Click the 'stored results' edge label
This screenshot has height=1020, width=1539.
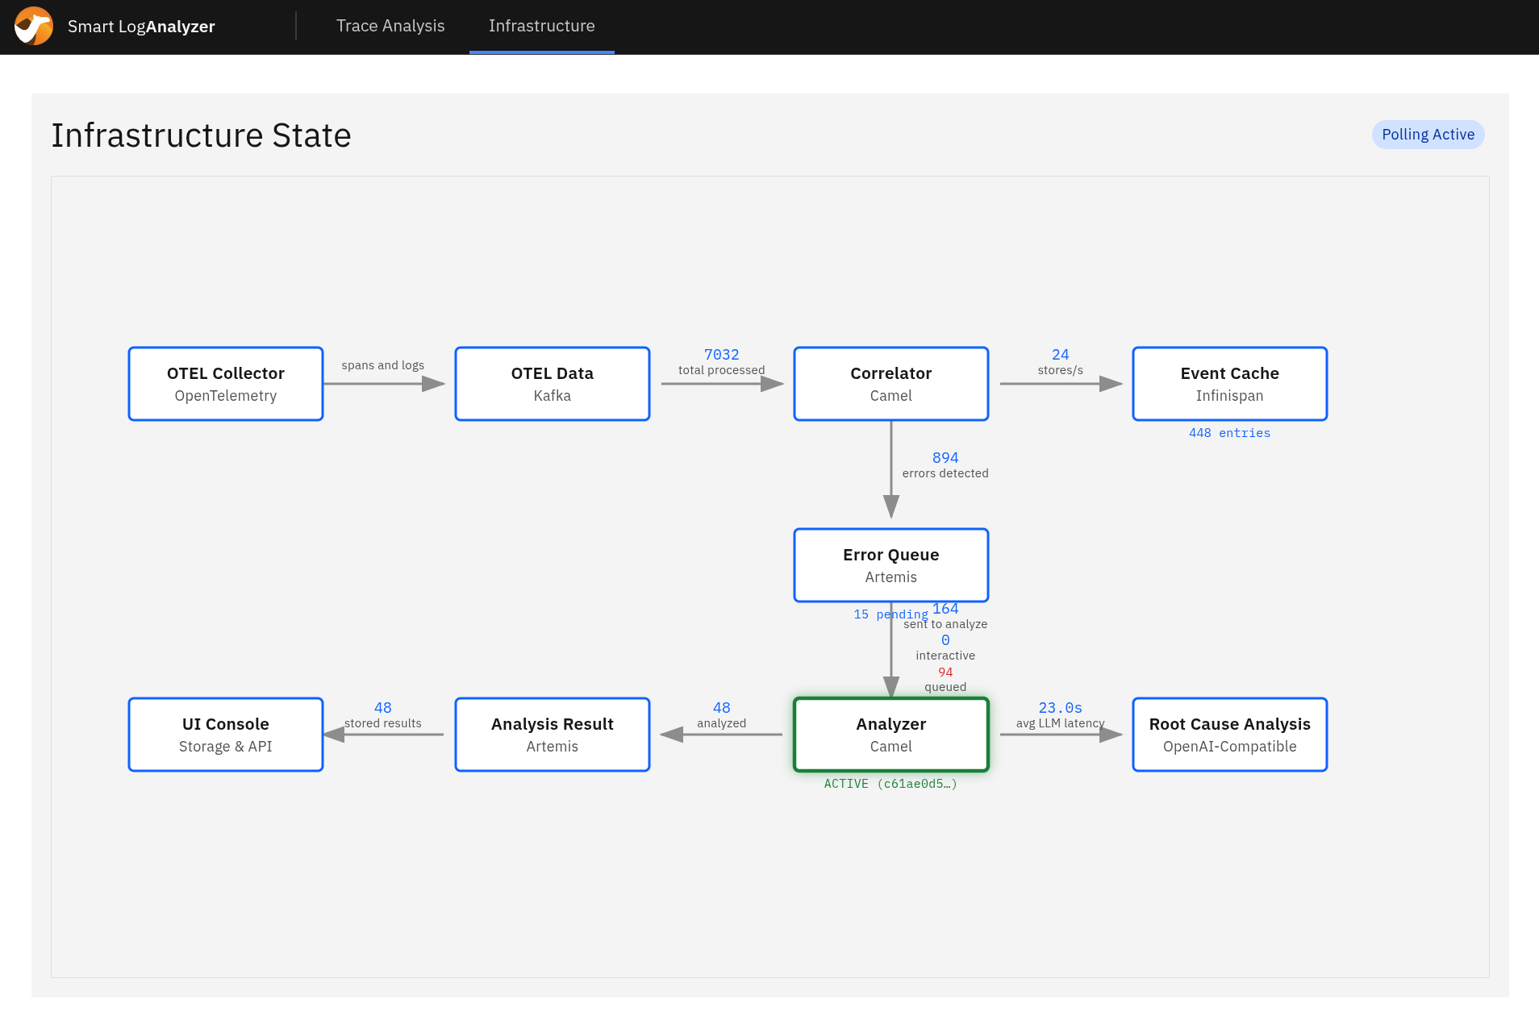pos(383,723)
